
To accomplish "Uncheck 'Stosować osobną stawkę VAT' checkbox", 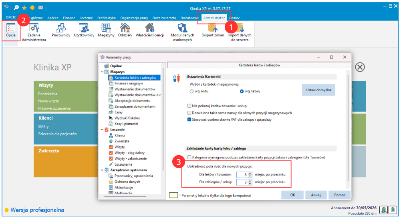I will (189, 119).
